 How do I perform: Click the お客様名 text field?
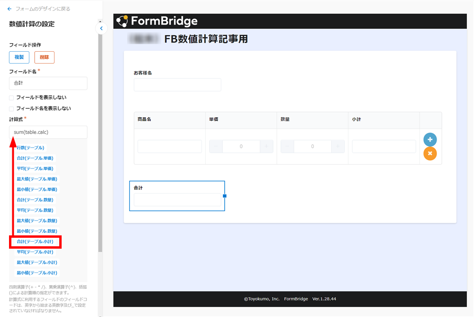tap(177, 85)
